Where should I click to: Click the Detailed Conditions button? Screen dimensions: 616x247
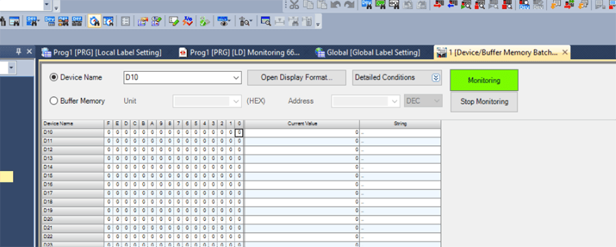coord(397,77)
